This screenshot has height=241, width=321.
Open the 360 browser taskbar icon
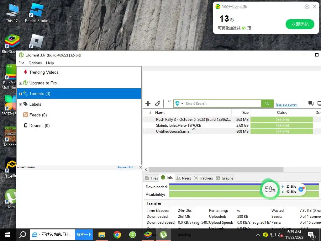tap(133, 235)
